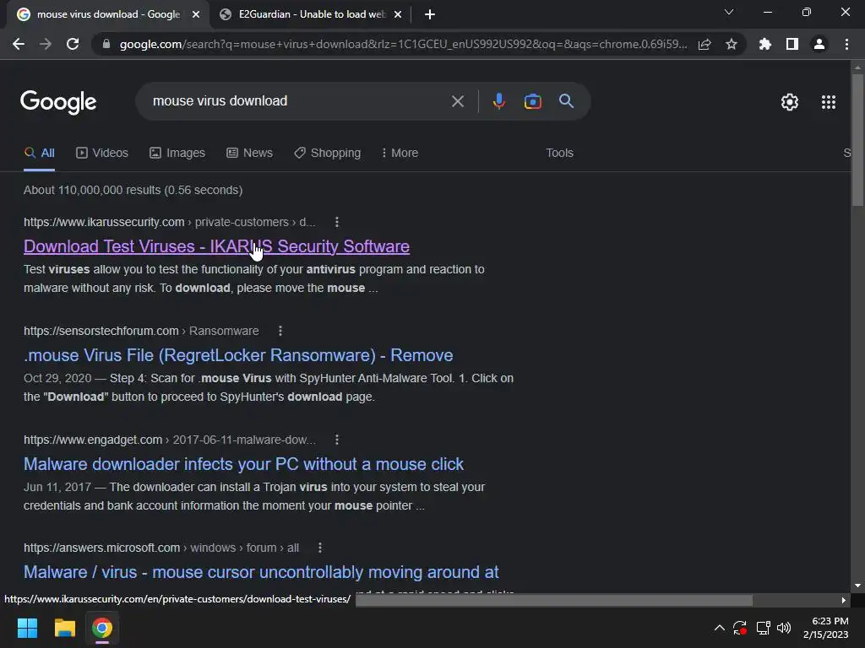
Task: Click the sensorstechforum.com URL breadcrumb
Action: [141, 331]
